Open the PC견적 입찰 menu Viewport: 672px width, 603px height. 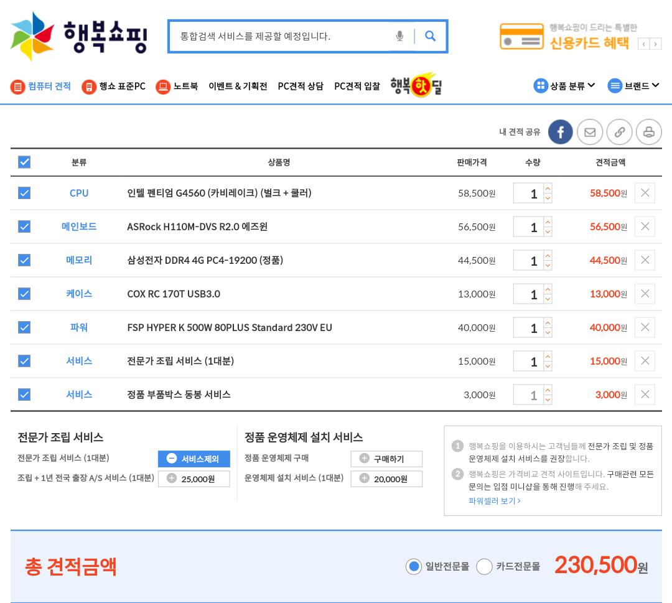[x=357, y=86]
